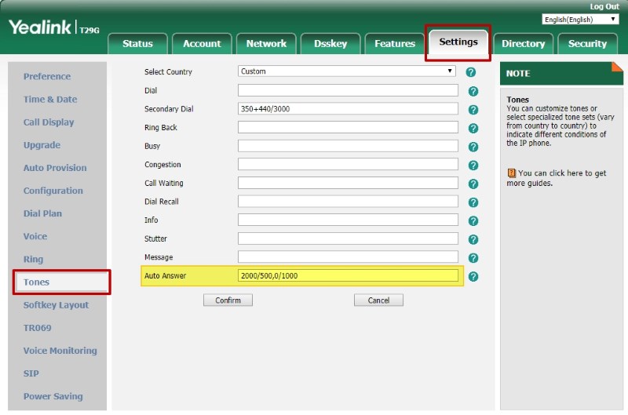Switch to the Directory tab
The width and height of the screenshot is (628, 415).
[523, 44]
